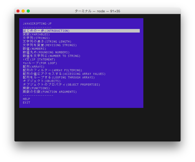Select the highlighted INTRODUCTION menu entry

[x=46, y=31]
